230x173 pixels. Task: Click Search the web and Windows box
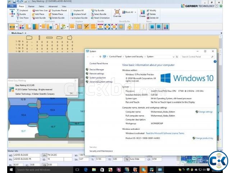[44, 170]
